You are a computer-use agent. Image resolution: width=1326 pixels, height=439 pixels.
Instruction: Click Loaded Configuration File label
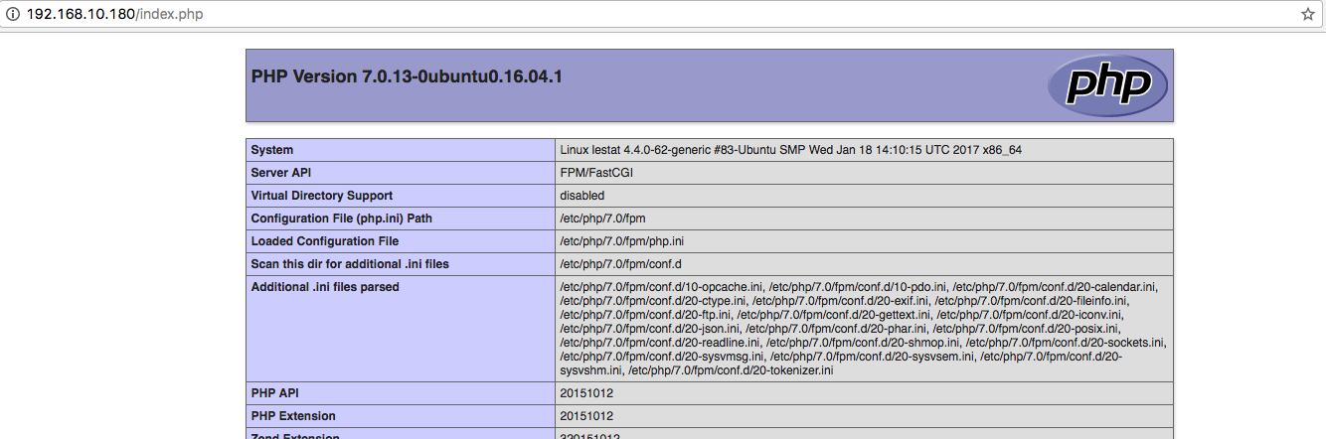tap(325, 241)
